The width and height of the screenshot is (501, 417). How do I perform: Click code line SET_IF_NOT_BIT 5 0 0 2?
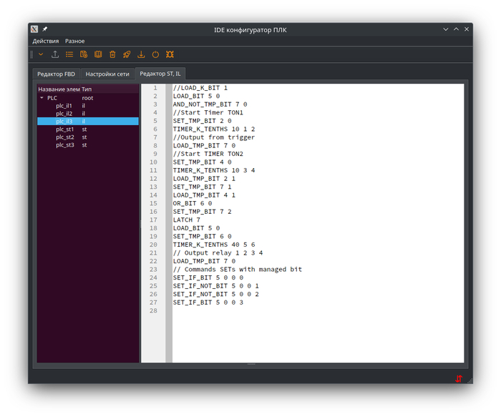tap(215, 294)
